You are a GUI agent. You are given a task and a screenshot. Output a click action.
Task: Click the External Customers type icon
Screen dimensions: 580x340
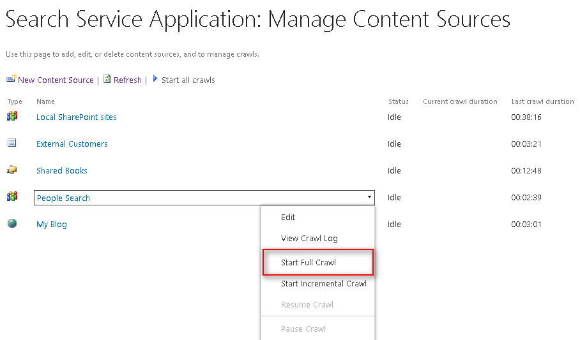(x=12, y=143)
